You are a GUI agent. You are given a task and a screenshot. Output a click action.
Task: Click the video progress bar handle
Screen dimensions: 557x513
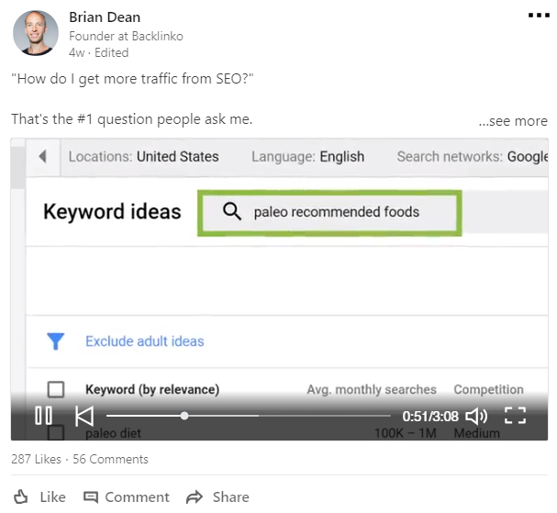click(x=184, y=416)
